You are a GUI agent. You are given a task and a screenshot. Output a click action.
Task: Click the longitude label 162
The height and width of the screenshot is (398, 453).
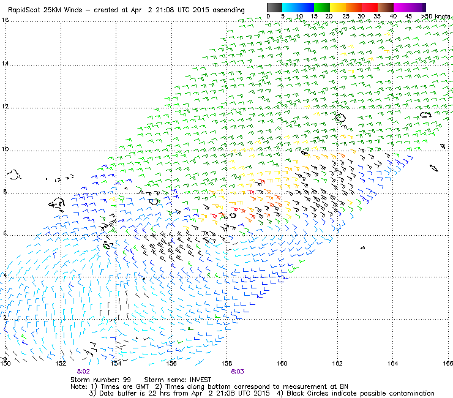pyautogui.click(x=337, y=363)
